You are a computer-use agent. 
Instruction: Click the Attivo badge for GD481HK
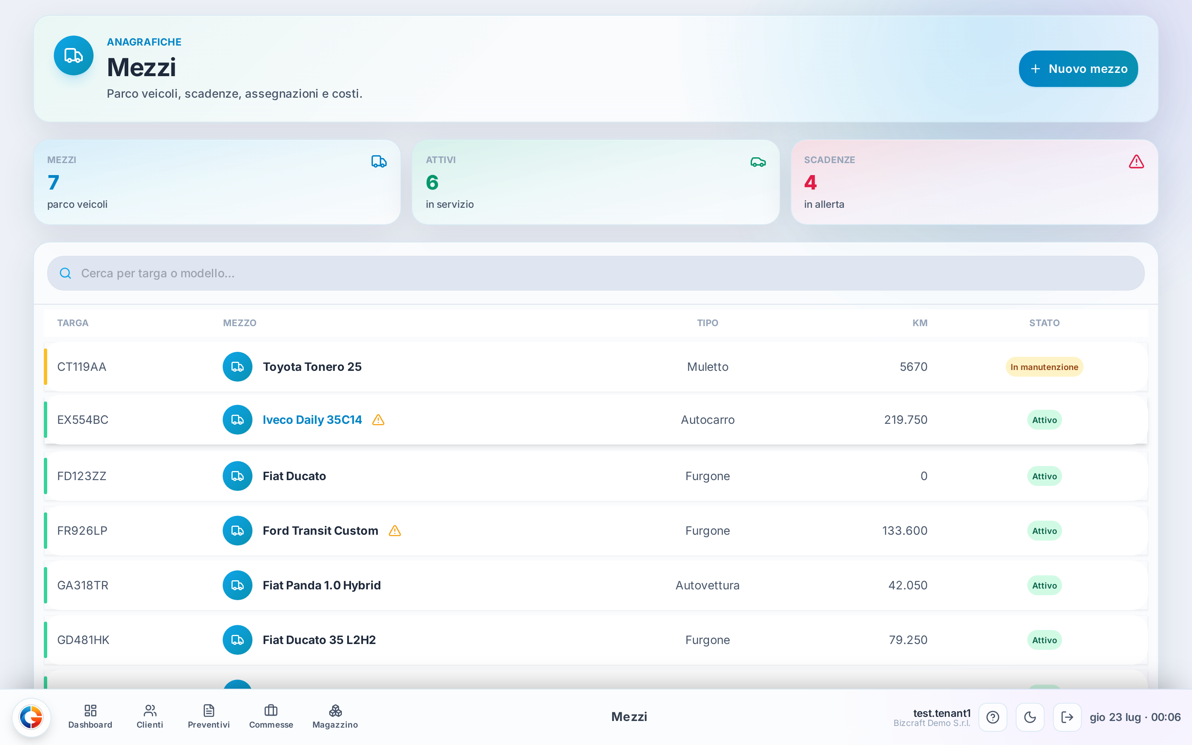point(1044,641)
